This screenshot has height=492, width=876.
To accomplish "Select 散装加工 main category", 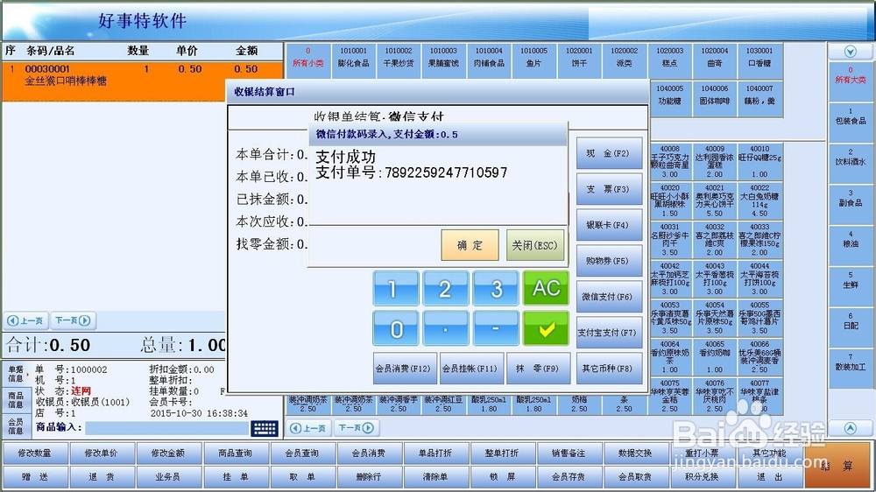I will pyautogui.click(x=851, y=368).
